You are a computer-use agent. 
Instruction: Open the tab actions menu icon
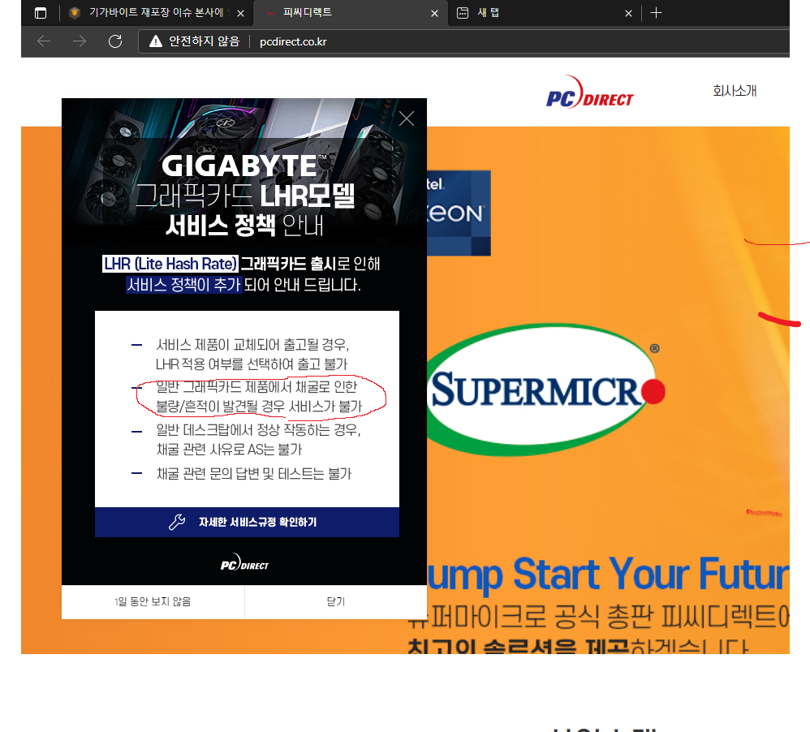pyautogui.click(x=41, y=13)
